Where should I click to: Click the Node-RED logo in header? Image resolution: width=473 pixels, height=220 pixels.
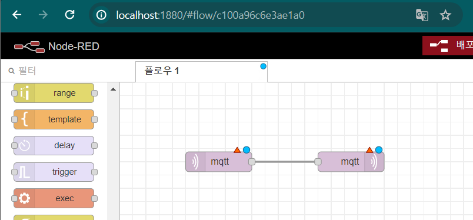tap(29, 46)
